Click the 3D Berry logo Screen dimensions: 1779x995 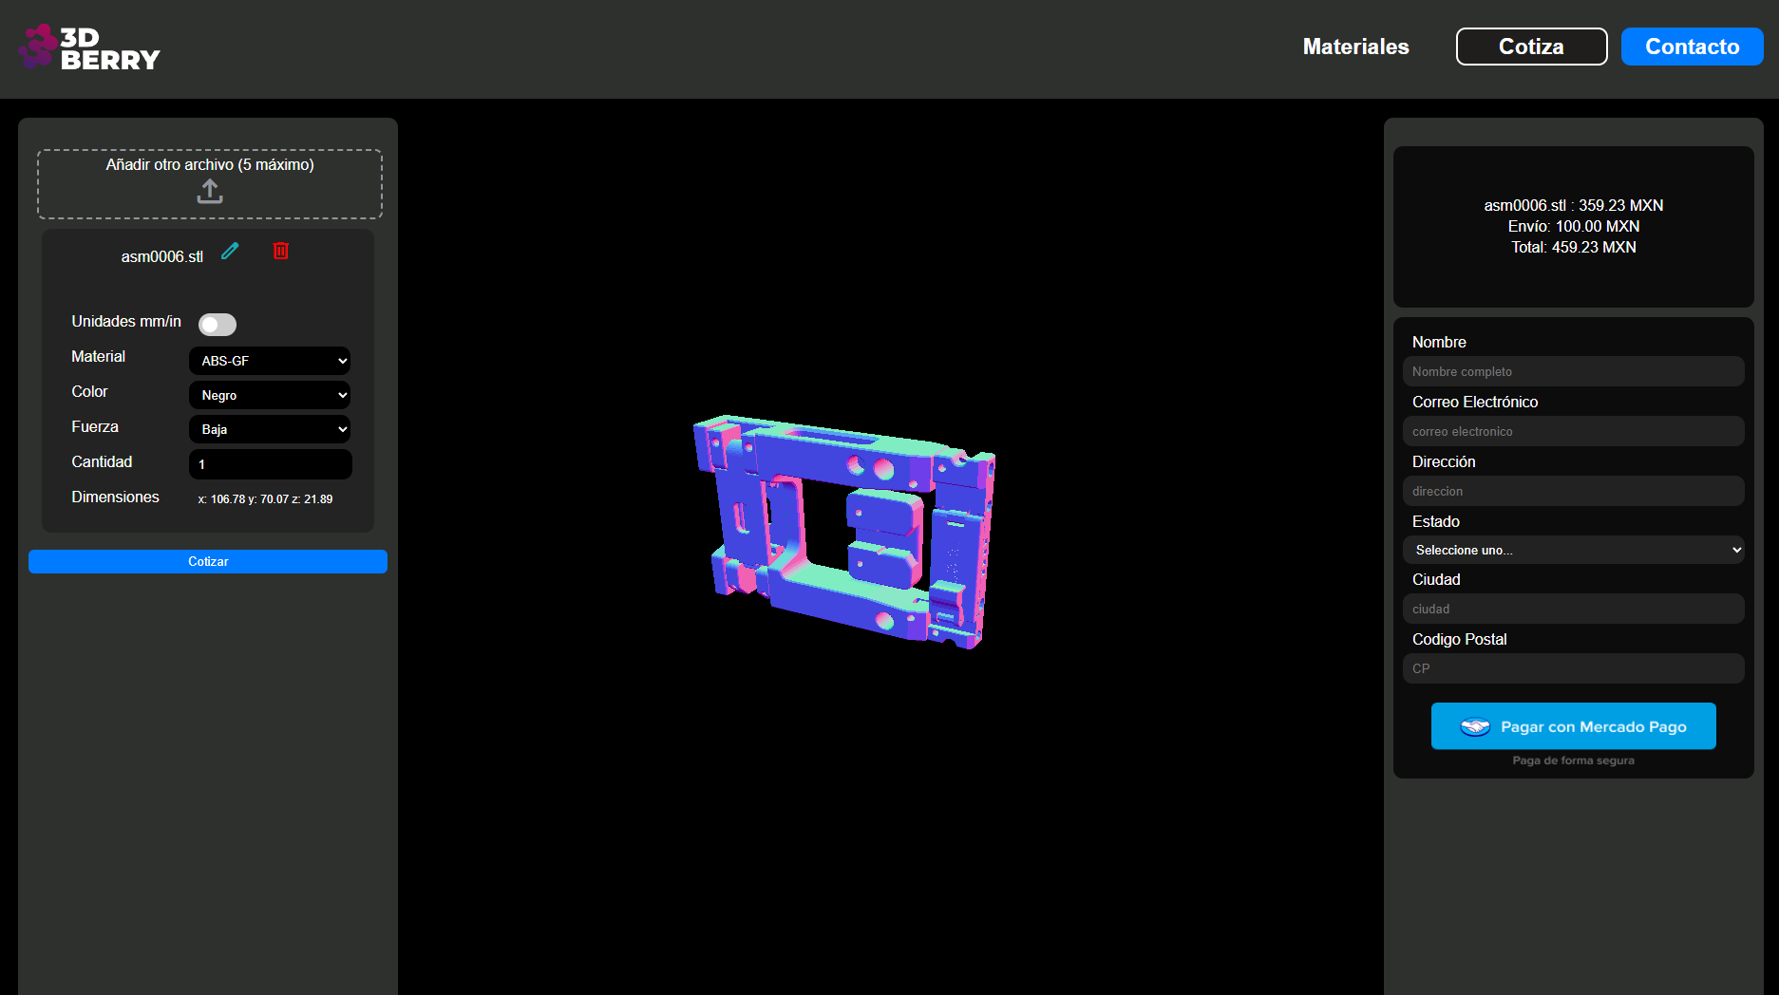(x=89, y=47)
